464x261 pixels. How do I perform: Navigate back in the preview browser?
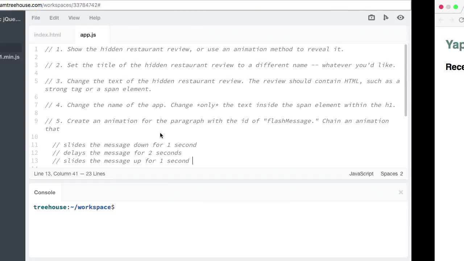441,20
